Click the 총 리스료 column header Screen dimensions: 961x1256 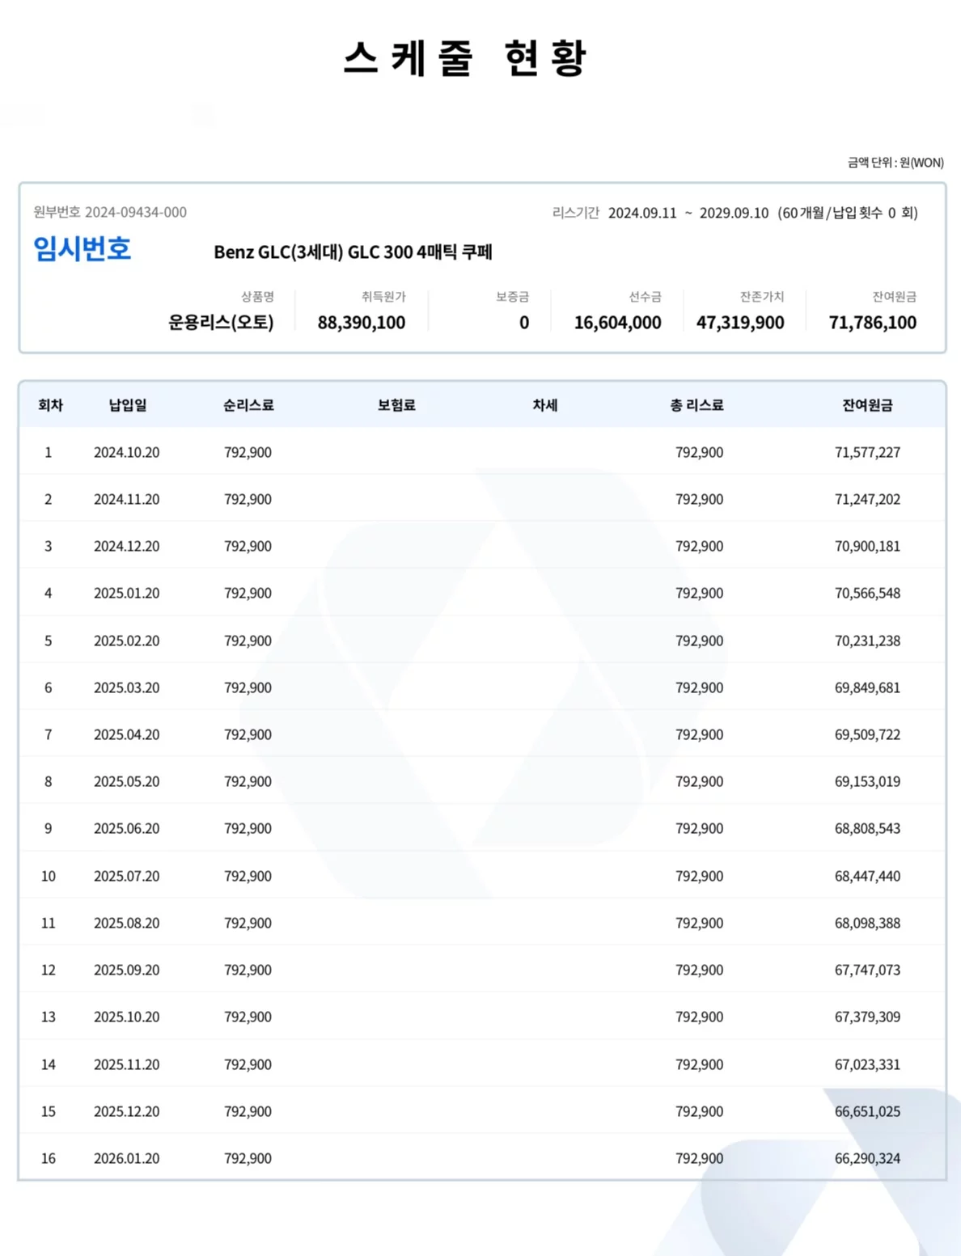coord(696,405)
